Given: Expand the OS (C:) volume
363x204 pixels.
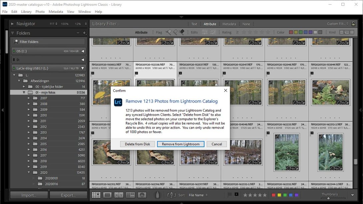Looking at the screenshot, I should click(x=83, y=51).
